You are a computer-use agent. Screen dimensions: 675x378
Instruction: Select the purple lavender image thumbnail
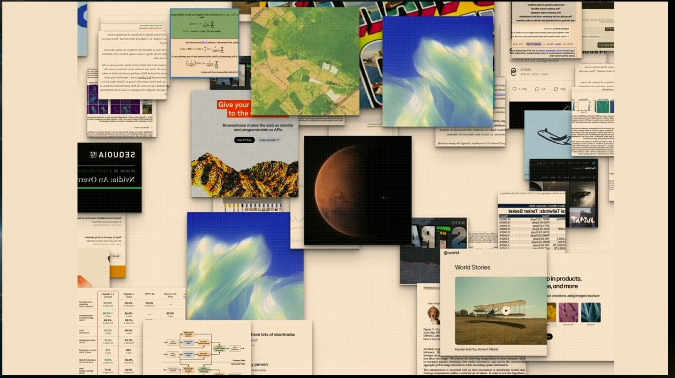568,312
